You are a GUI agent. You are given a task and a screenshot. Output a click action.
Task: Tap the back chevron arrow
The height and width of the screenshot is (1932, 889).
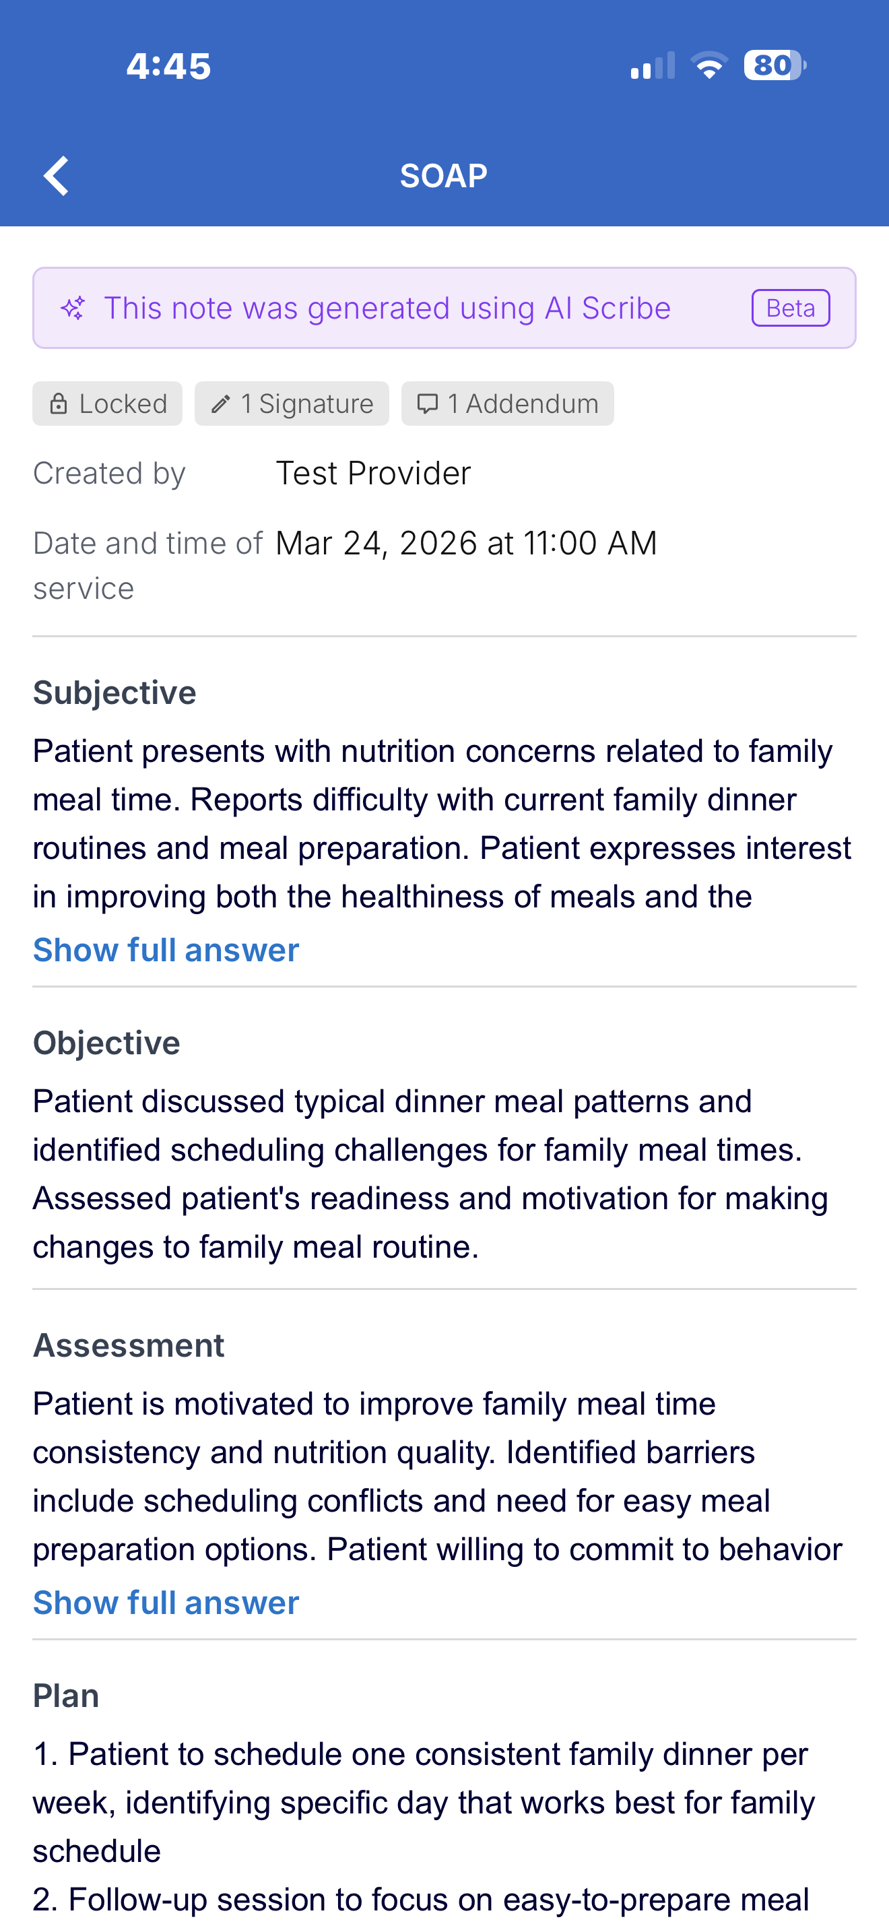coord(56,176)
